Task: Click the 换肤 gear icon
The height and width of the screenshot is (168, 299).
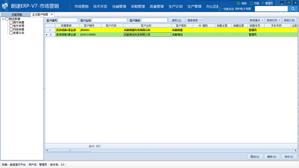Action: pos(239,3)
